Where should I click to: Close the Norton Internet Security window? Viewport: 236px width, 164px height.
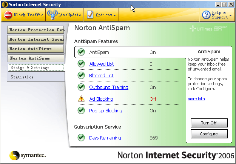click(231, 5)
